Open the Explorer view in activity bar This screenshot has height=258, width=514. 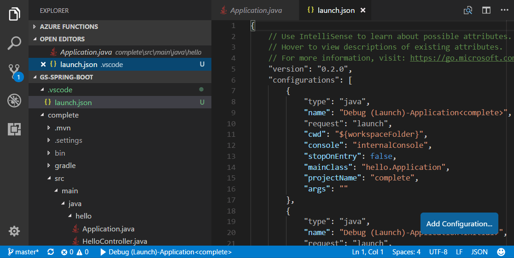pos(14,14)
